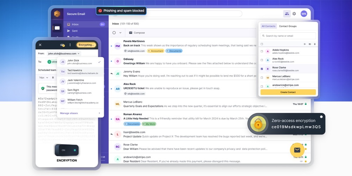Switch to Contact Groups tab
This screenshot has width=352, height=176.
tap(288, 26)
